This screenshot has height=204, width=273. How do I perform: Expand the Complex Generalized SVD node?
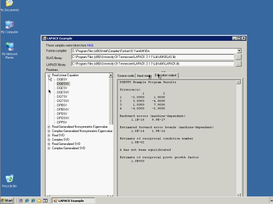(48, 148)
